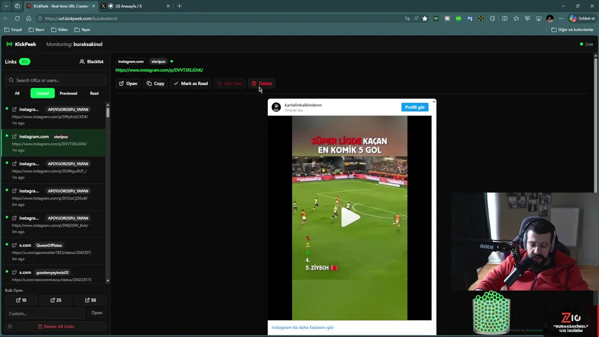This screenshot has height=337, width=599.
Task: Focus the Search URLs or users field
Action: click(x=56, y=80)
